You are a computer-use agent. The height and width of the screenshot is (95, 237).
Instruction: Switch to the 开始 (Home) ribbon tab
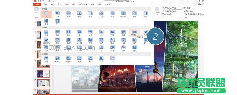(45, 4)
